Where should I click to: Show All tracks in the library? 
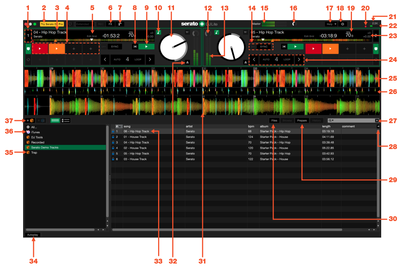pyautogui.click(x=65, y=127)
